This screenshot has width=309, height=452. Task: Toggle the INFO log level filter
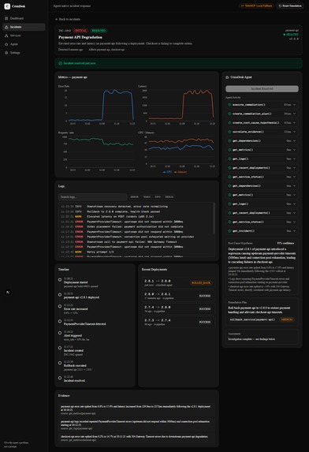click(x=158, y=197)
